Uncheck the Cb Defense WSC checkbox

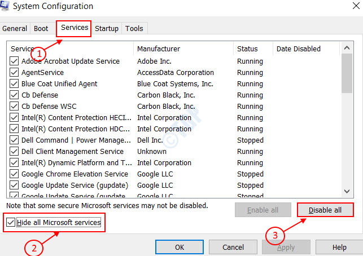(14, 107)
